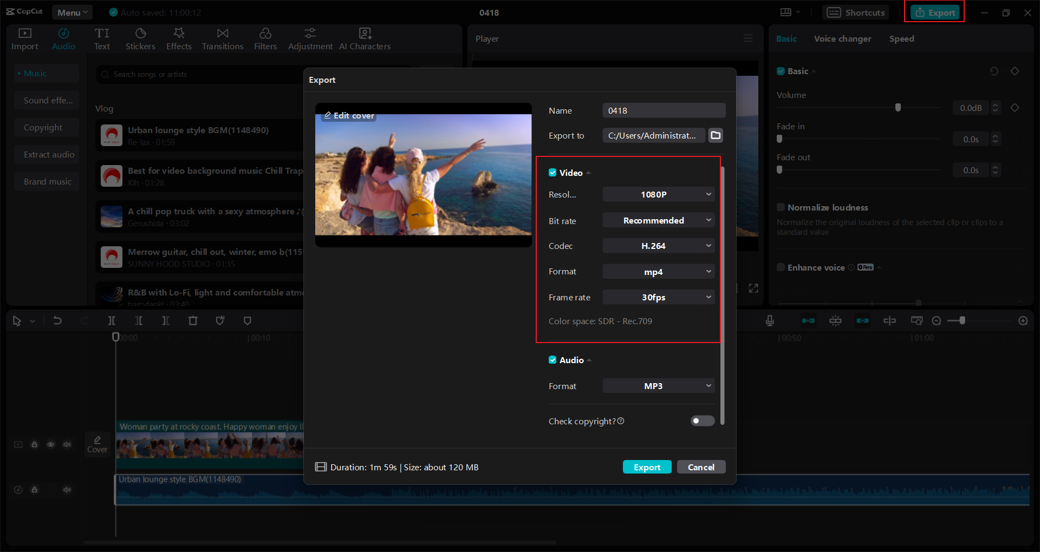The width and height of the screenshot is (1040, 552).
Task: Click the undo arrow in timeline toolbar
Action: tap(57, 321)
